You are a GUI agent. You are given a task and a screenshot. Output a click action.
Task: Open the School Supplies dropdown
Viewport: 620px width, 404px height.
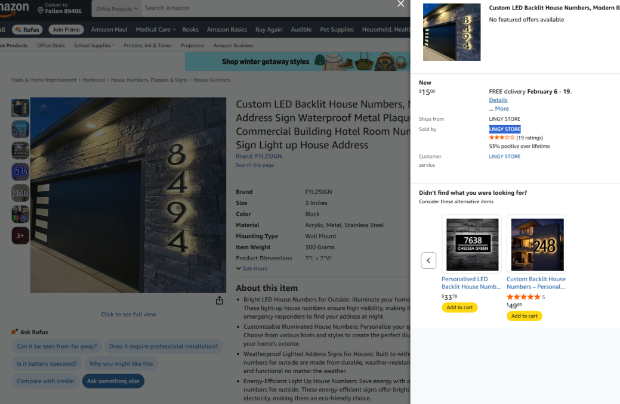pyautogui.click(x=94, y=45)
